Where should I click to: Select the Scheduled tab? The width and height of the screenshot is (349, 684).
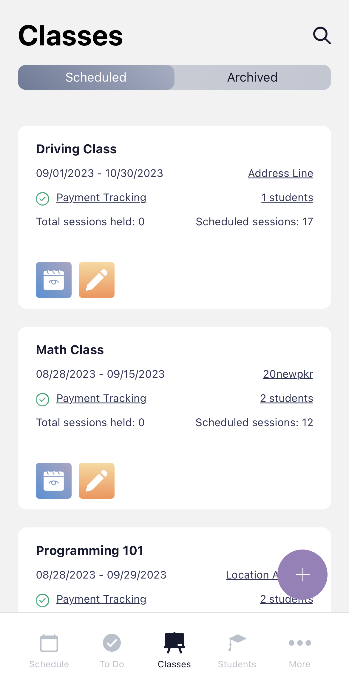(96, 77)
